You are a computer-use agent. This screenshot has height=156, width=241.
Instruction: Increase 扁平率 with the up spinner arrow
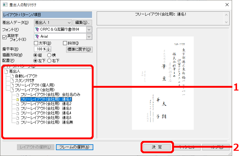(49, 48)
